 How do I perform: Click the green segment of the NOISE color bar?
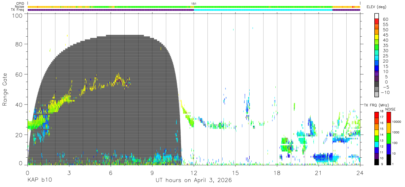388,139
